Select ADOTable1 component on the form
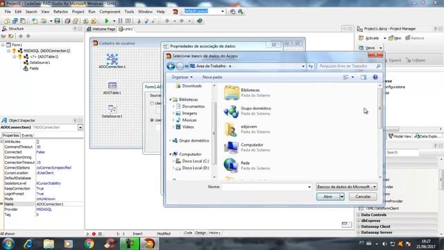 coord(112,88)
